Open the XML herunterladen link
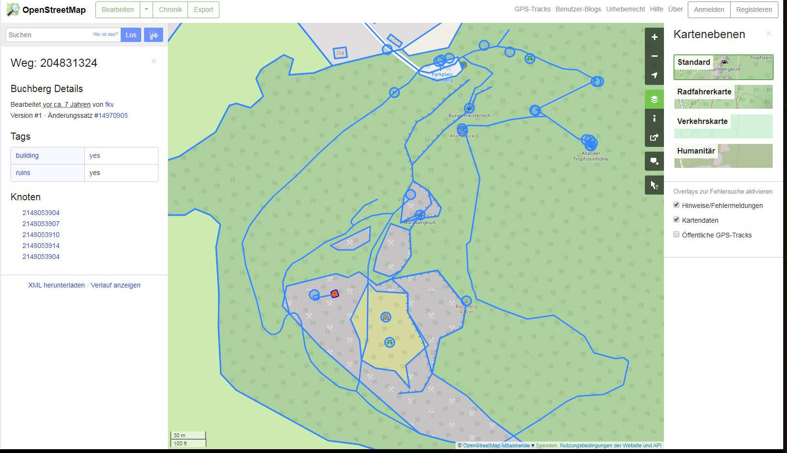 (56, 285)
